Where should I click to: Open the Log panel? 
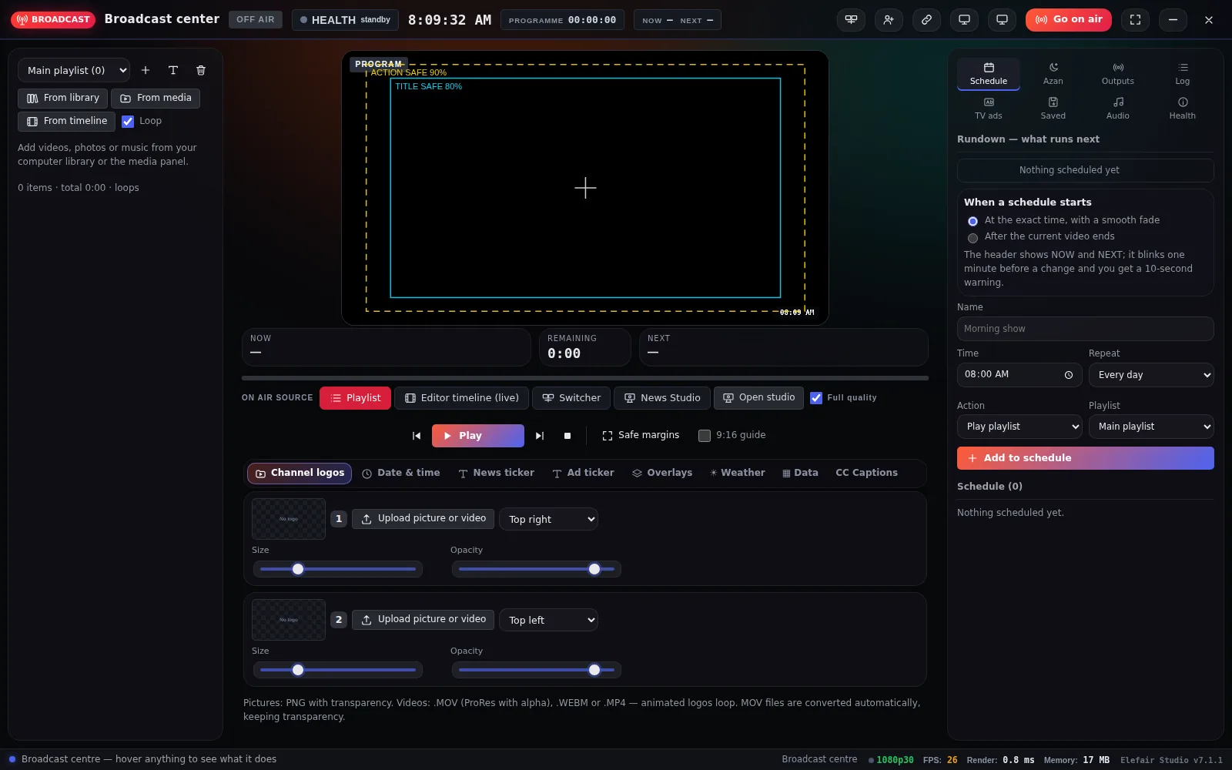[1182, 74]
